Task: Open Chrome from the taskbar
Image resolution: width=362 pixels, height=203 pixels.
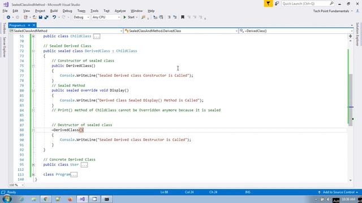Action: coord(45,199)
